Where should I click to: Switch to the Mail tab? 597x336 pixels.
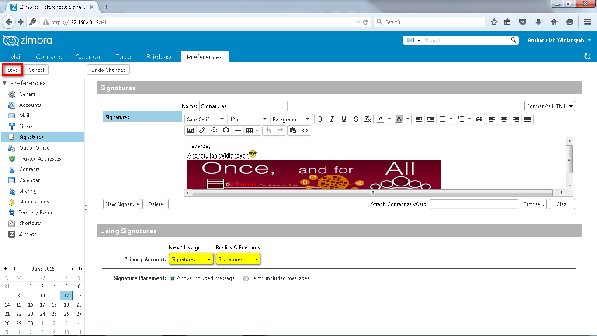tap(15, 57)
